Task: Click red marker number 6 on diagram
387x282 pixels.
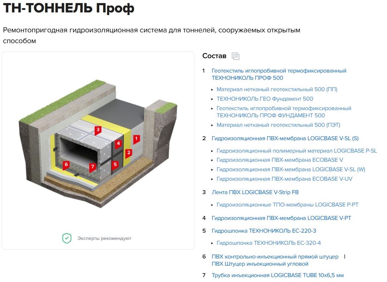Action: tap(66, 164)
